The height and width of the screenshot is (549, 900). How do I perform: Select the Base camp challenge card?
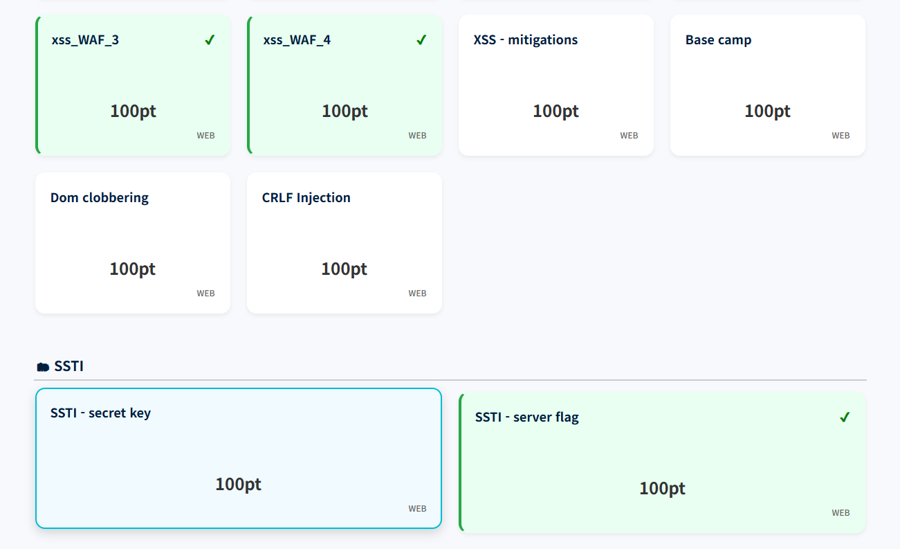767,85
